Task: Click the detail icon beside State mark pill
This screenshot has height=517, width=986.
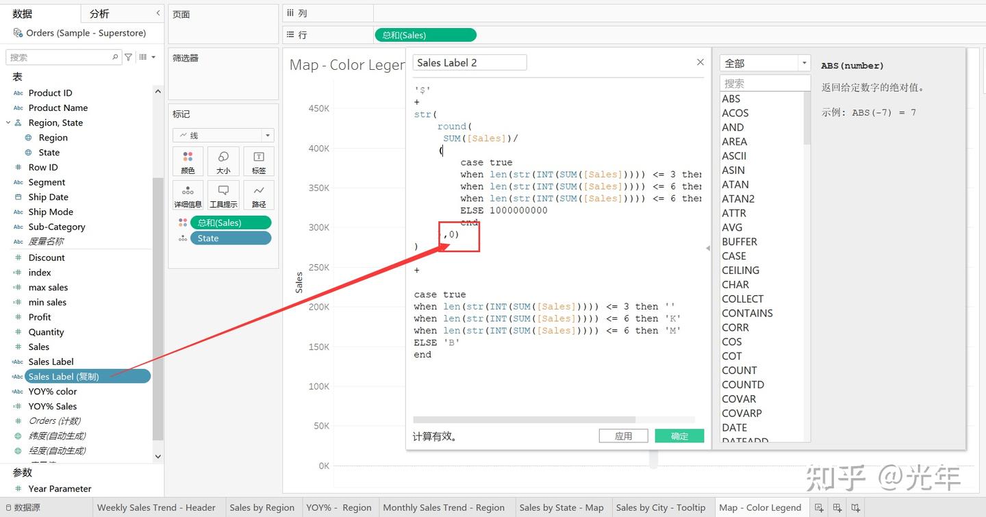Action: pyautogui.click(x=183, y=238)
